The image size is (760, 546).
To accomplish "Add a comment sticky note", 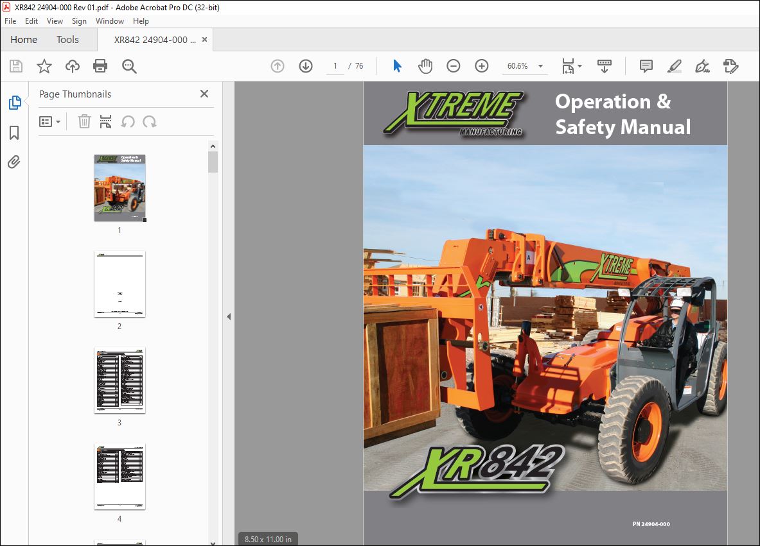I will coord(646,66).
